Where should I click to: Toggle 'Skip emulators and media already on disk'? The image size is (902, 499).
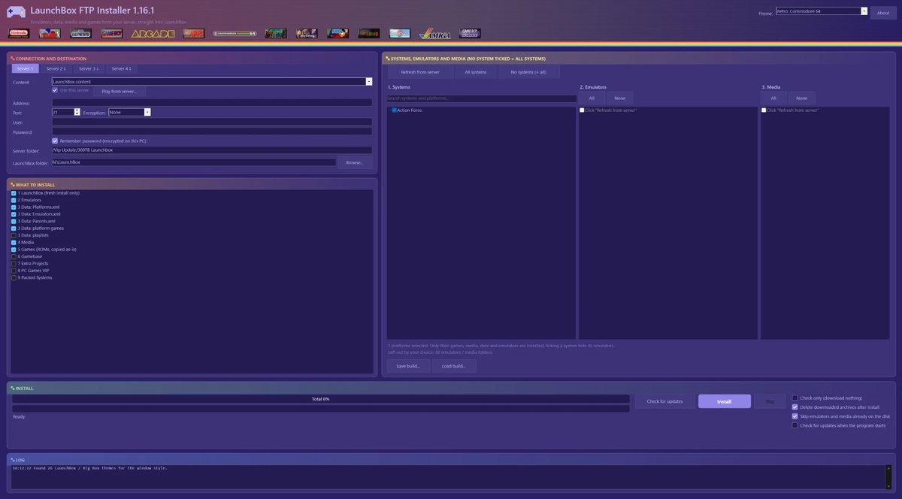(795, 416)
